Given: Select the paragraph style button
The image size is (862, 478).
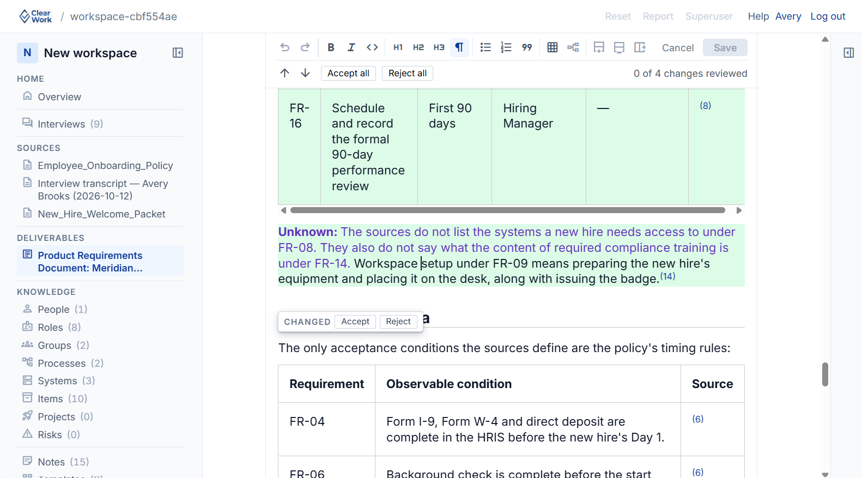Looking at the screenshot, I should 459,47.
